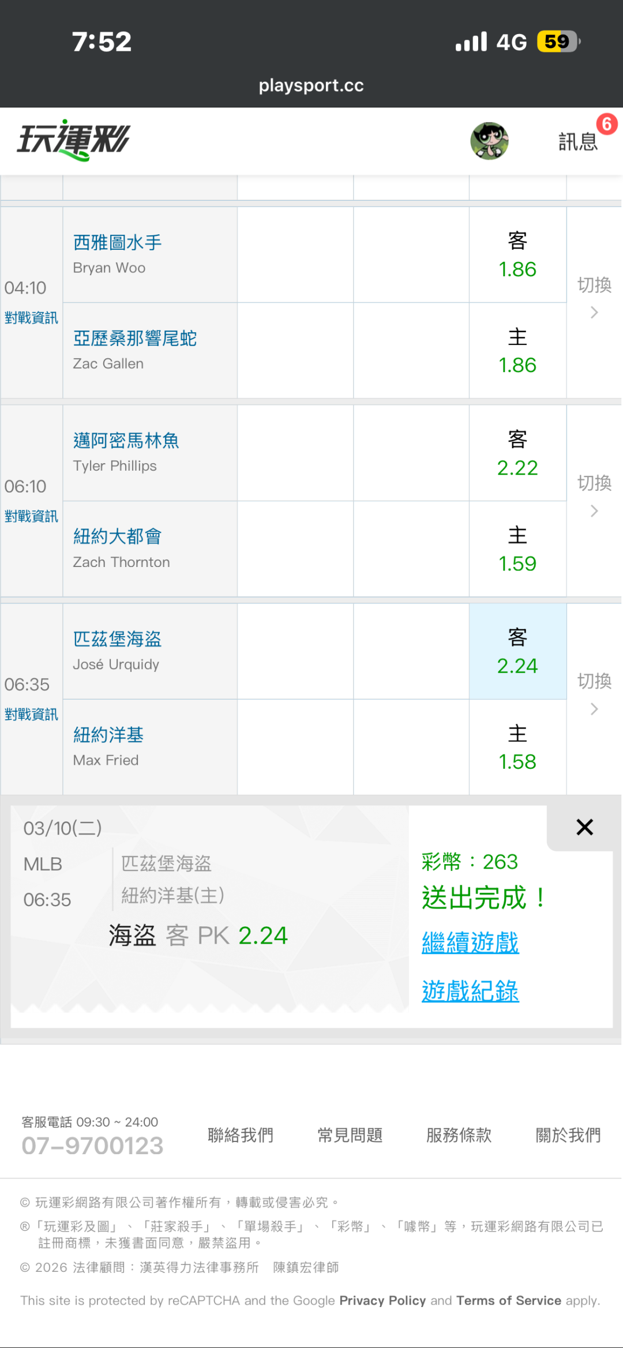Tap the playsport.cc address bar
Screen dimensions: 623x1348
[x=311, y=85]
